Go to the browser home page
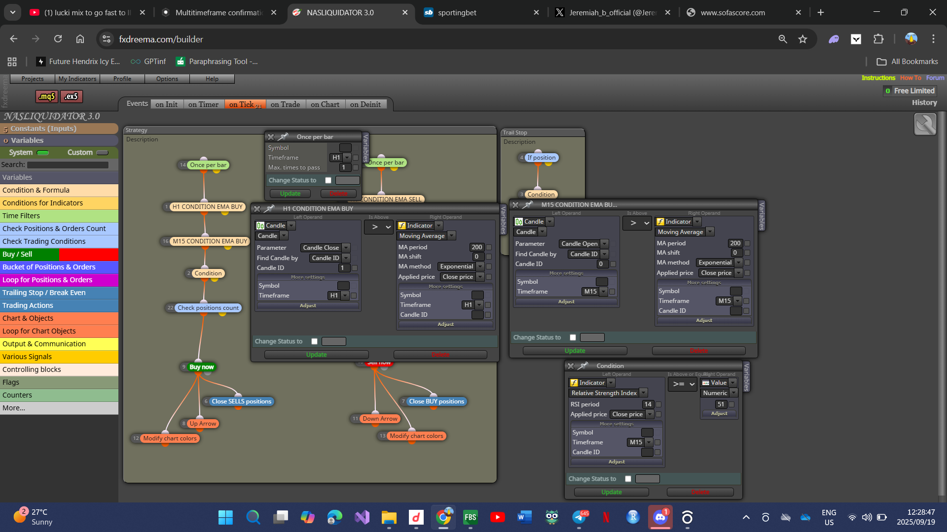Viewport: 947px width, 532px height. tap(80, 39)
